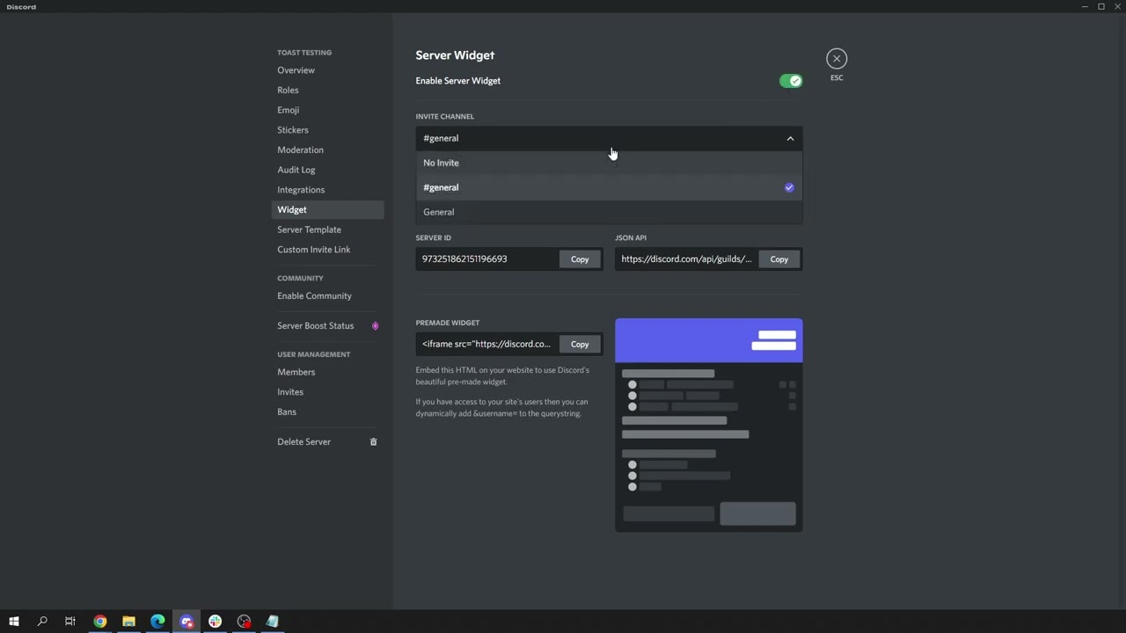Launch Google Chrome from the taskbar
1126x633 pixels.
(100, 622)
